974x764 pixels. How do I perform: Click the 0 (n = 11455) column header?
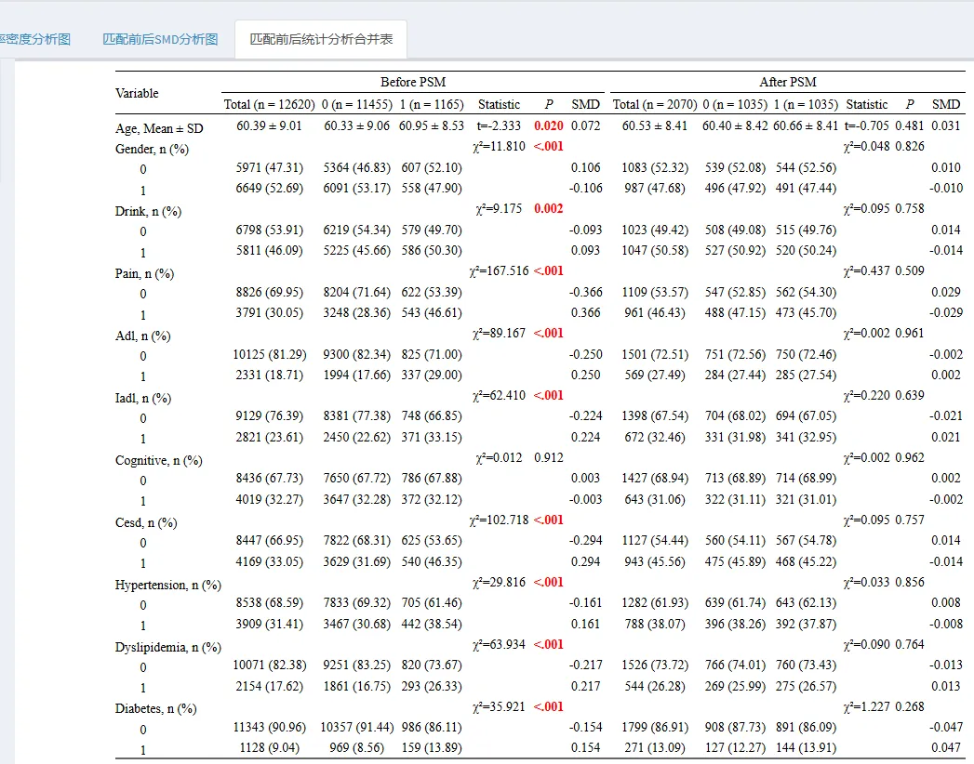click(356, 104)
